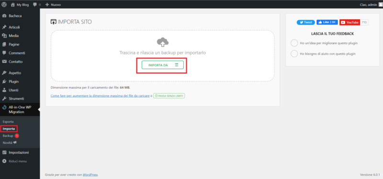Open the Contatto menu item
This screenshot has width=383, height=179.
tap(16, 61)
